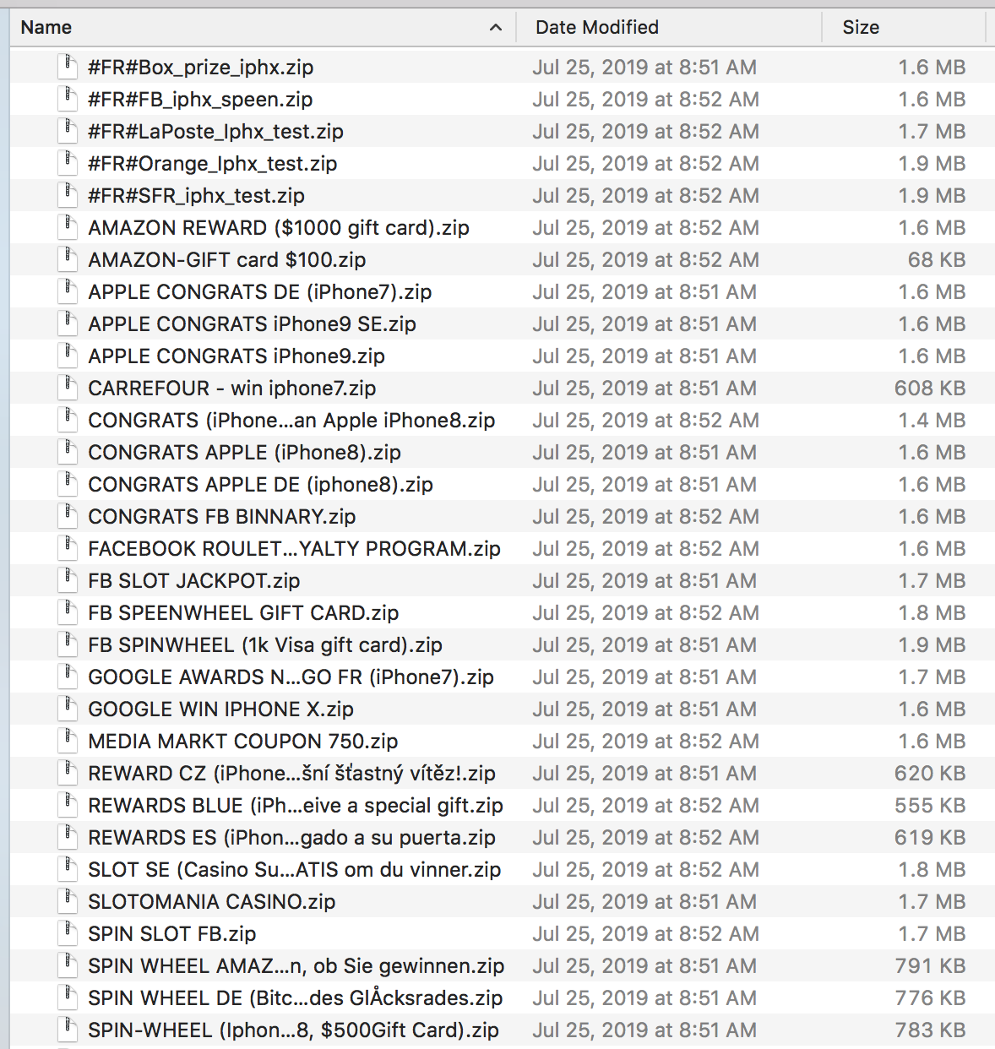Click the MEDIA MARKT COUPON 750.zip icon
The width and height of the screenshot is (995, 1049).
click(67, 741)
